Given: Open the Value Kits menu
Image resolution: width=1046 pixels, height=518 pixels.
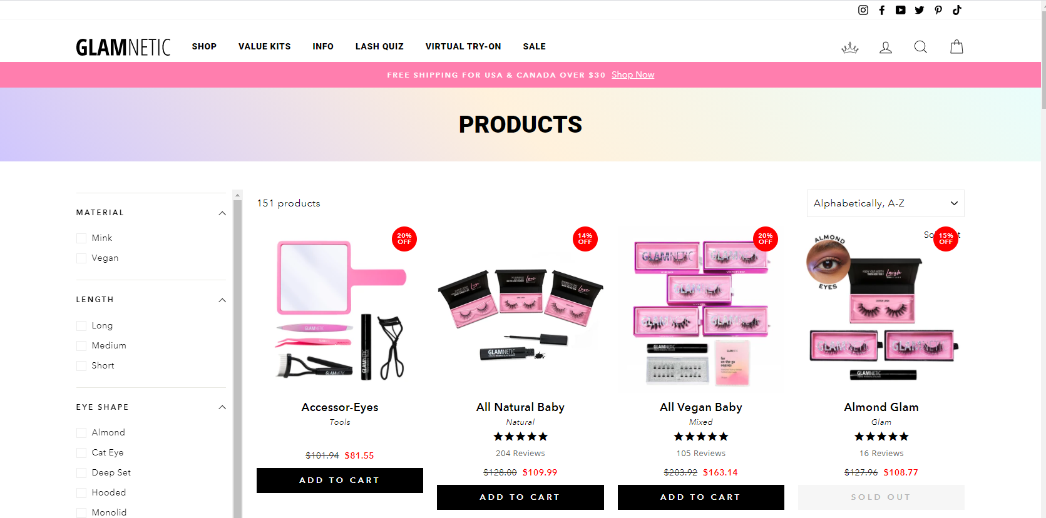Looking at the screenshot, I should pos(265,46).
